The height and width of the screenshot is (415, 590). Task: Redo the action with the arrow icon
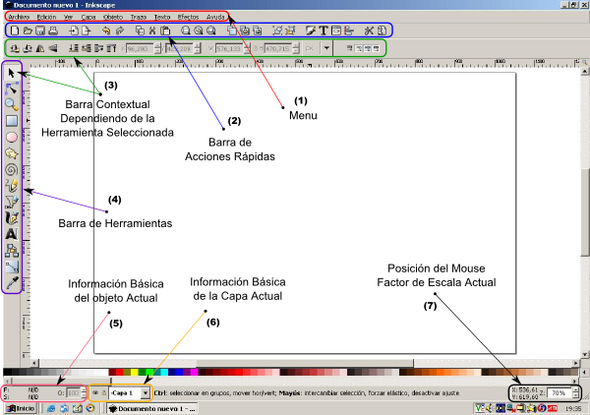(120, 30)
